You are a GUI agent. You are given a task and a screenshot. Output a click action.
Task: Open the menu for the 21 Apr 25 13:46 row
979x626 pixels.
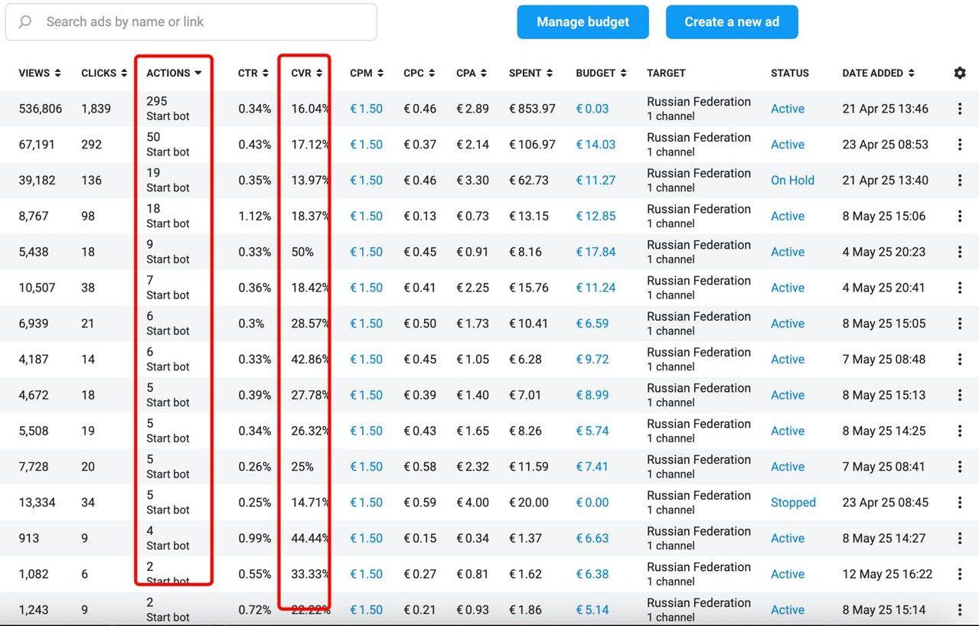click(960, 109)
